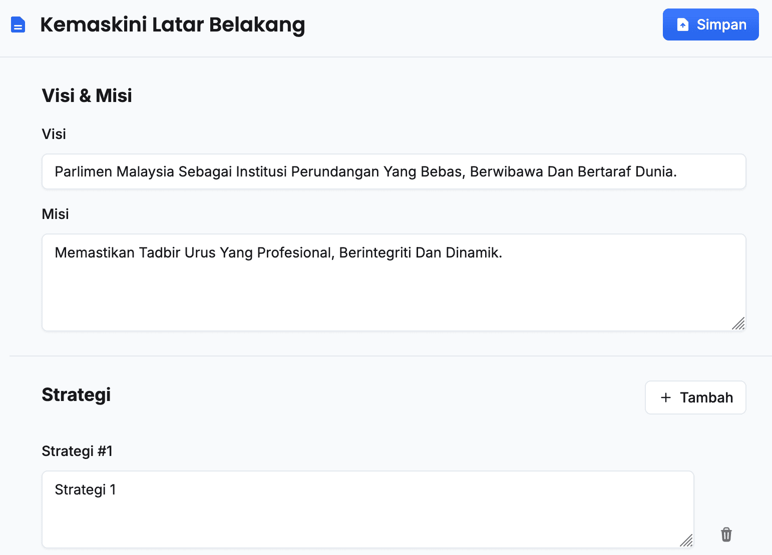This screenshot has width=772, height=555.
Task: Click the Misi textarea resize handle
Action: click(738, 323)
